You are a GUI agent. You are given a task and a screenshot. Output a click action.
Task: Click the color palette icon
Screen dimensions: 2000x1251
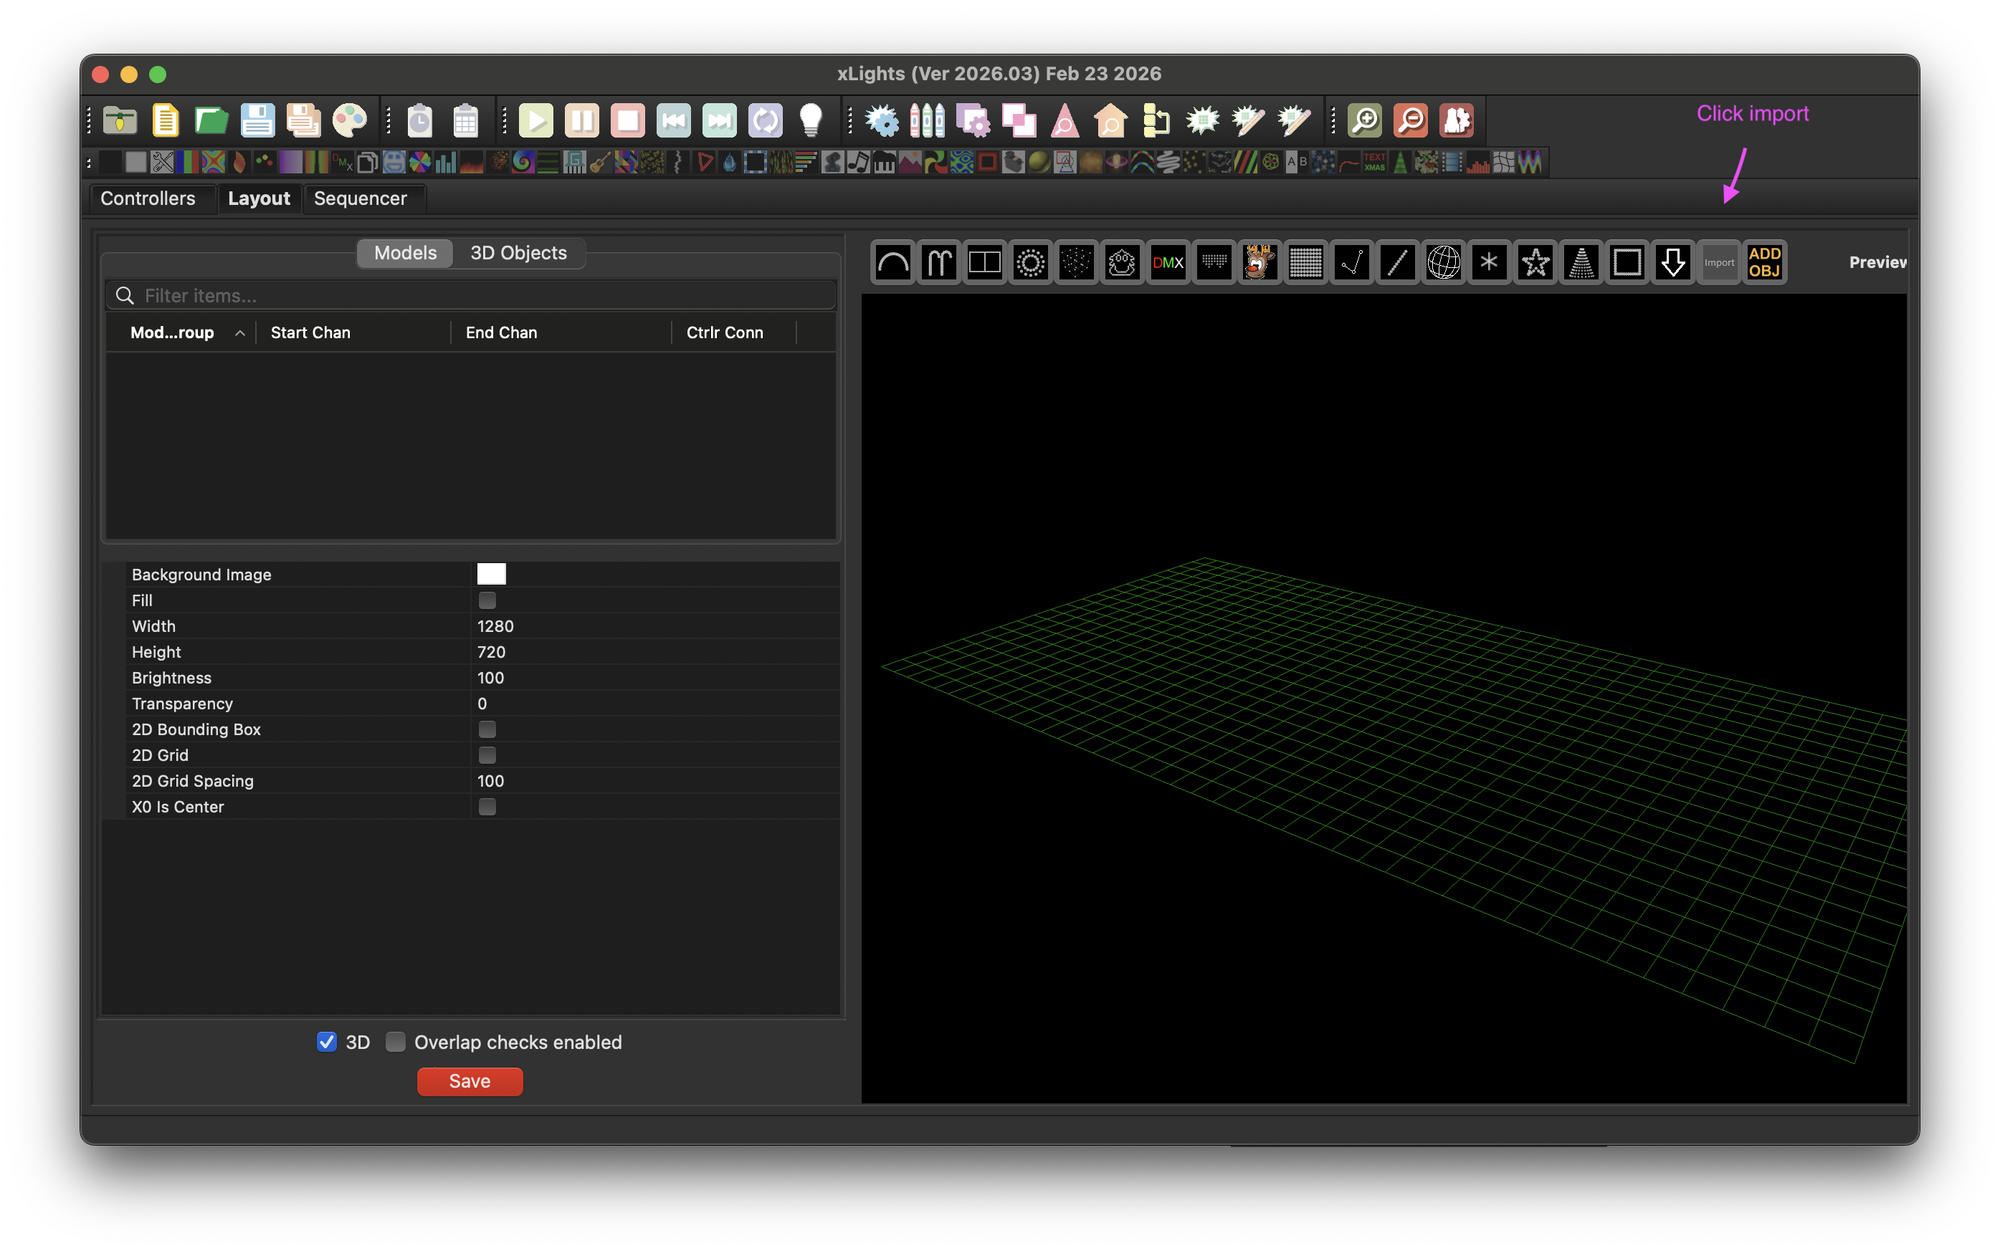[x=349, y=121]
